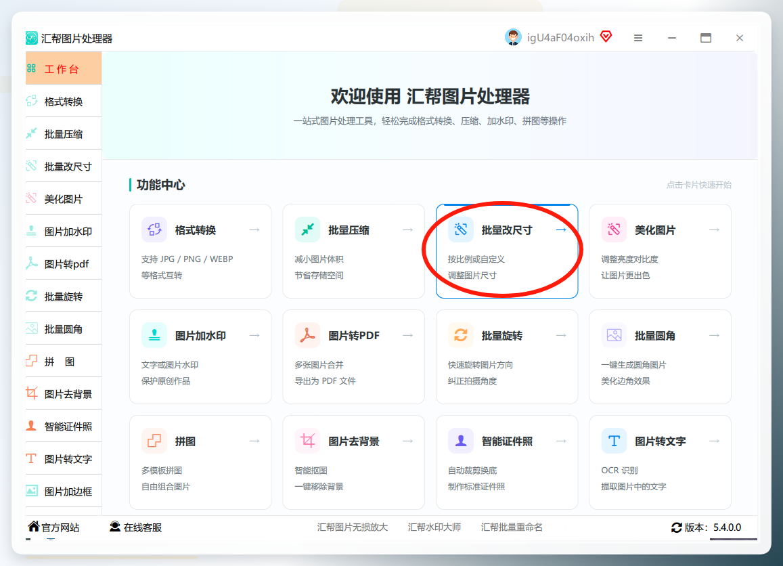The image size is (783, 566).
Task: Click the 智能证件照 card person icon
Action: coord(461,441)
